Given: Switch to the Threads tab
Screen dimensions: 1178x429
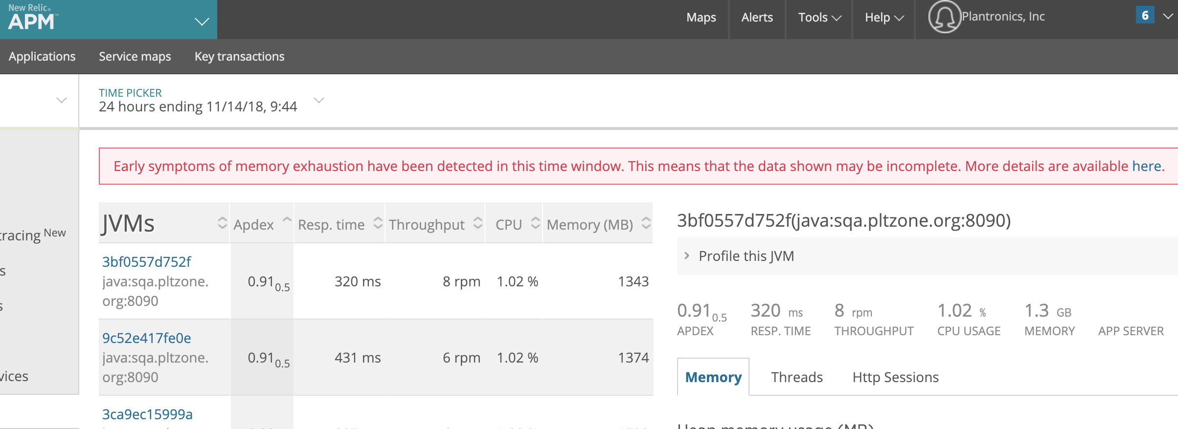Looking at the screenshot, I should [797, 377].
